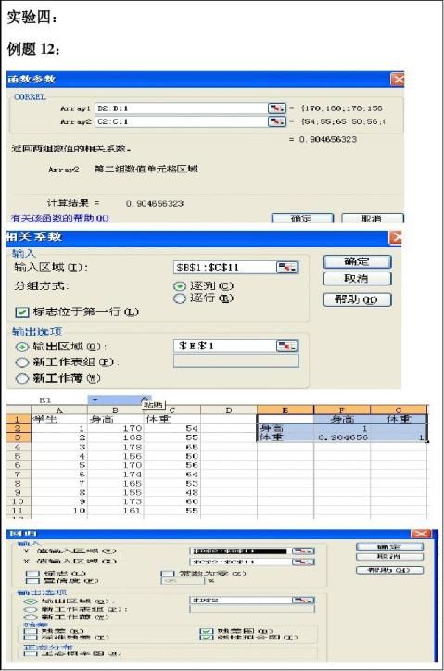Screen dimensions: 444x671
Task: Click range picker for X值输入区域 in 回归 dialog
Action: 303,562
